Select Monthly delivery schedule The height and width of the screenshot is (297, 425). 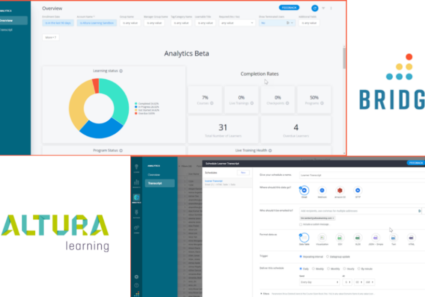pyautogui.click(x=328, y=268)
